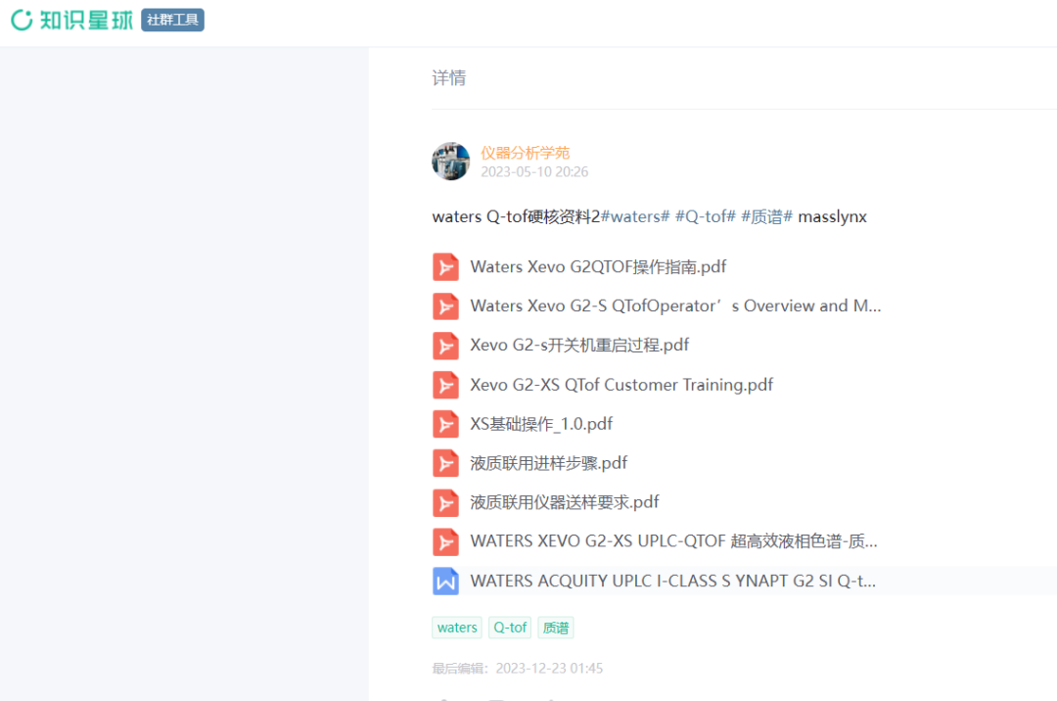Image resolution: width=1057 pixels, height=701 pixels.
Task: Click the 详情 heading
Action: (x=449, y=78)
